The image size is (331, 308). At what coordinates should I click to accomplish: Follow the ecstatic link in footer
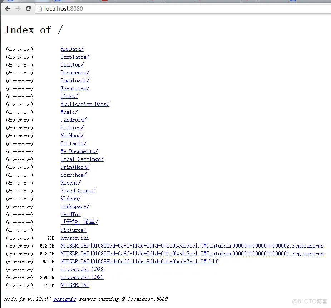64,299
